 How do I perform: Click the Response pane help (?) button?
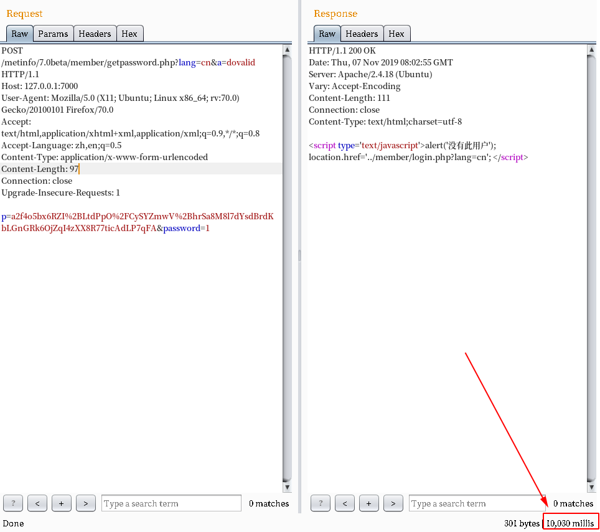[x=321, y=503]
